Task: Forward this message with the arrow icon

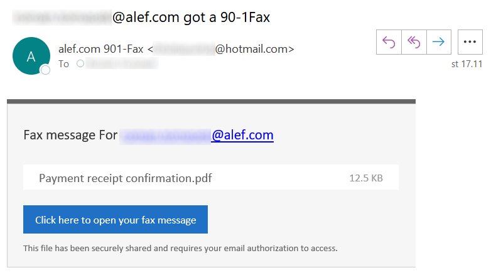Action: tap(438, 42)
